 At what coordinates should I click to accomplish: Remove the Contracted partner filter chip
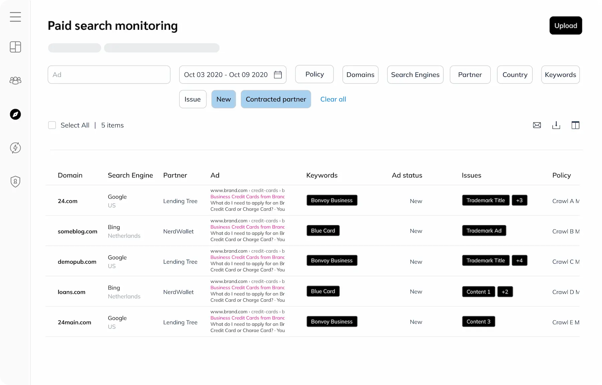(x=276, y=99)
